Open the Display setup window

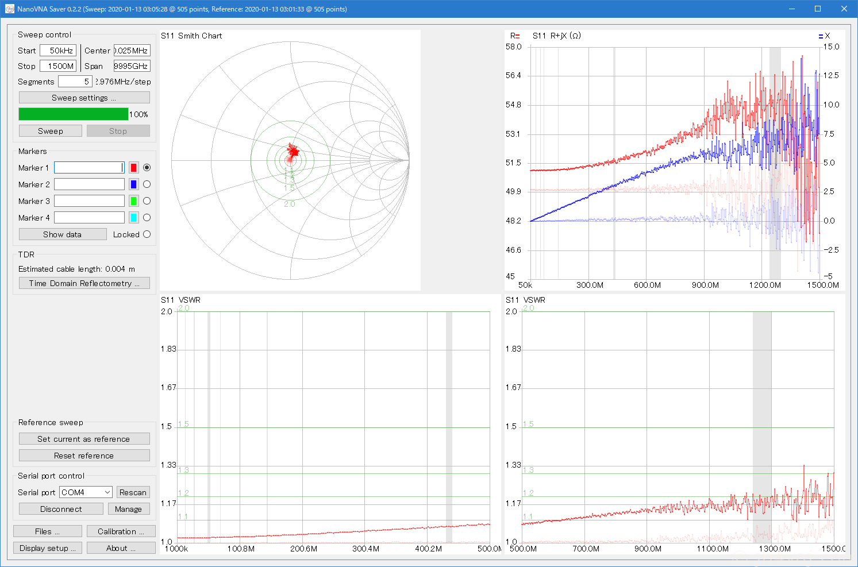tap(48, 548)
